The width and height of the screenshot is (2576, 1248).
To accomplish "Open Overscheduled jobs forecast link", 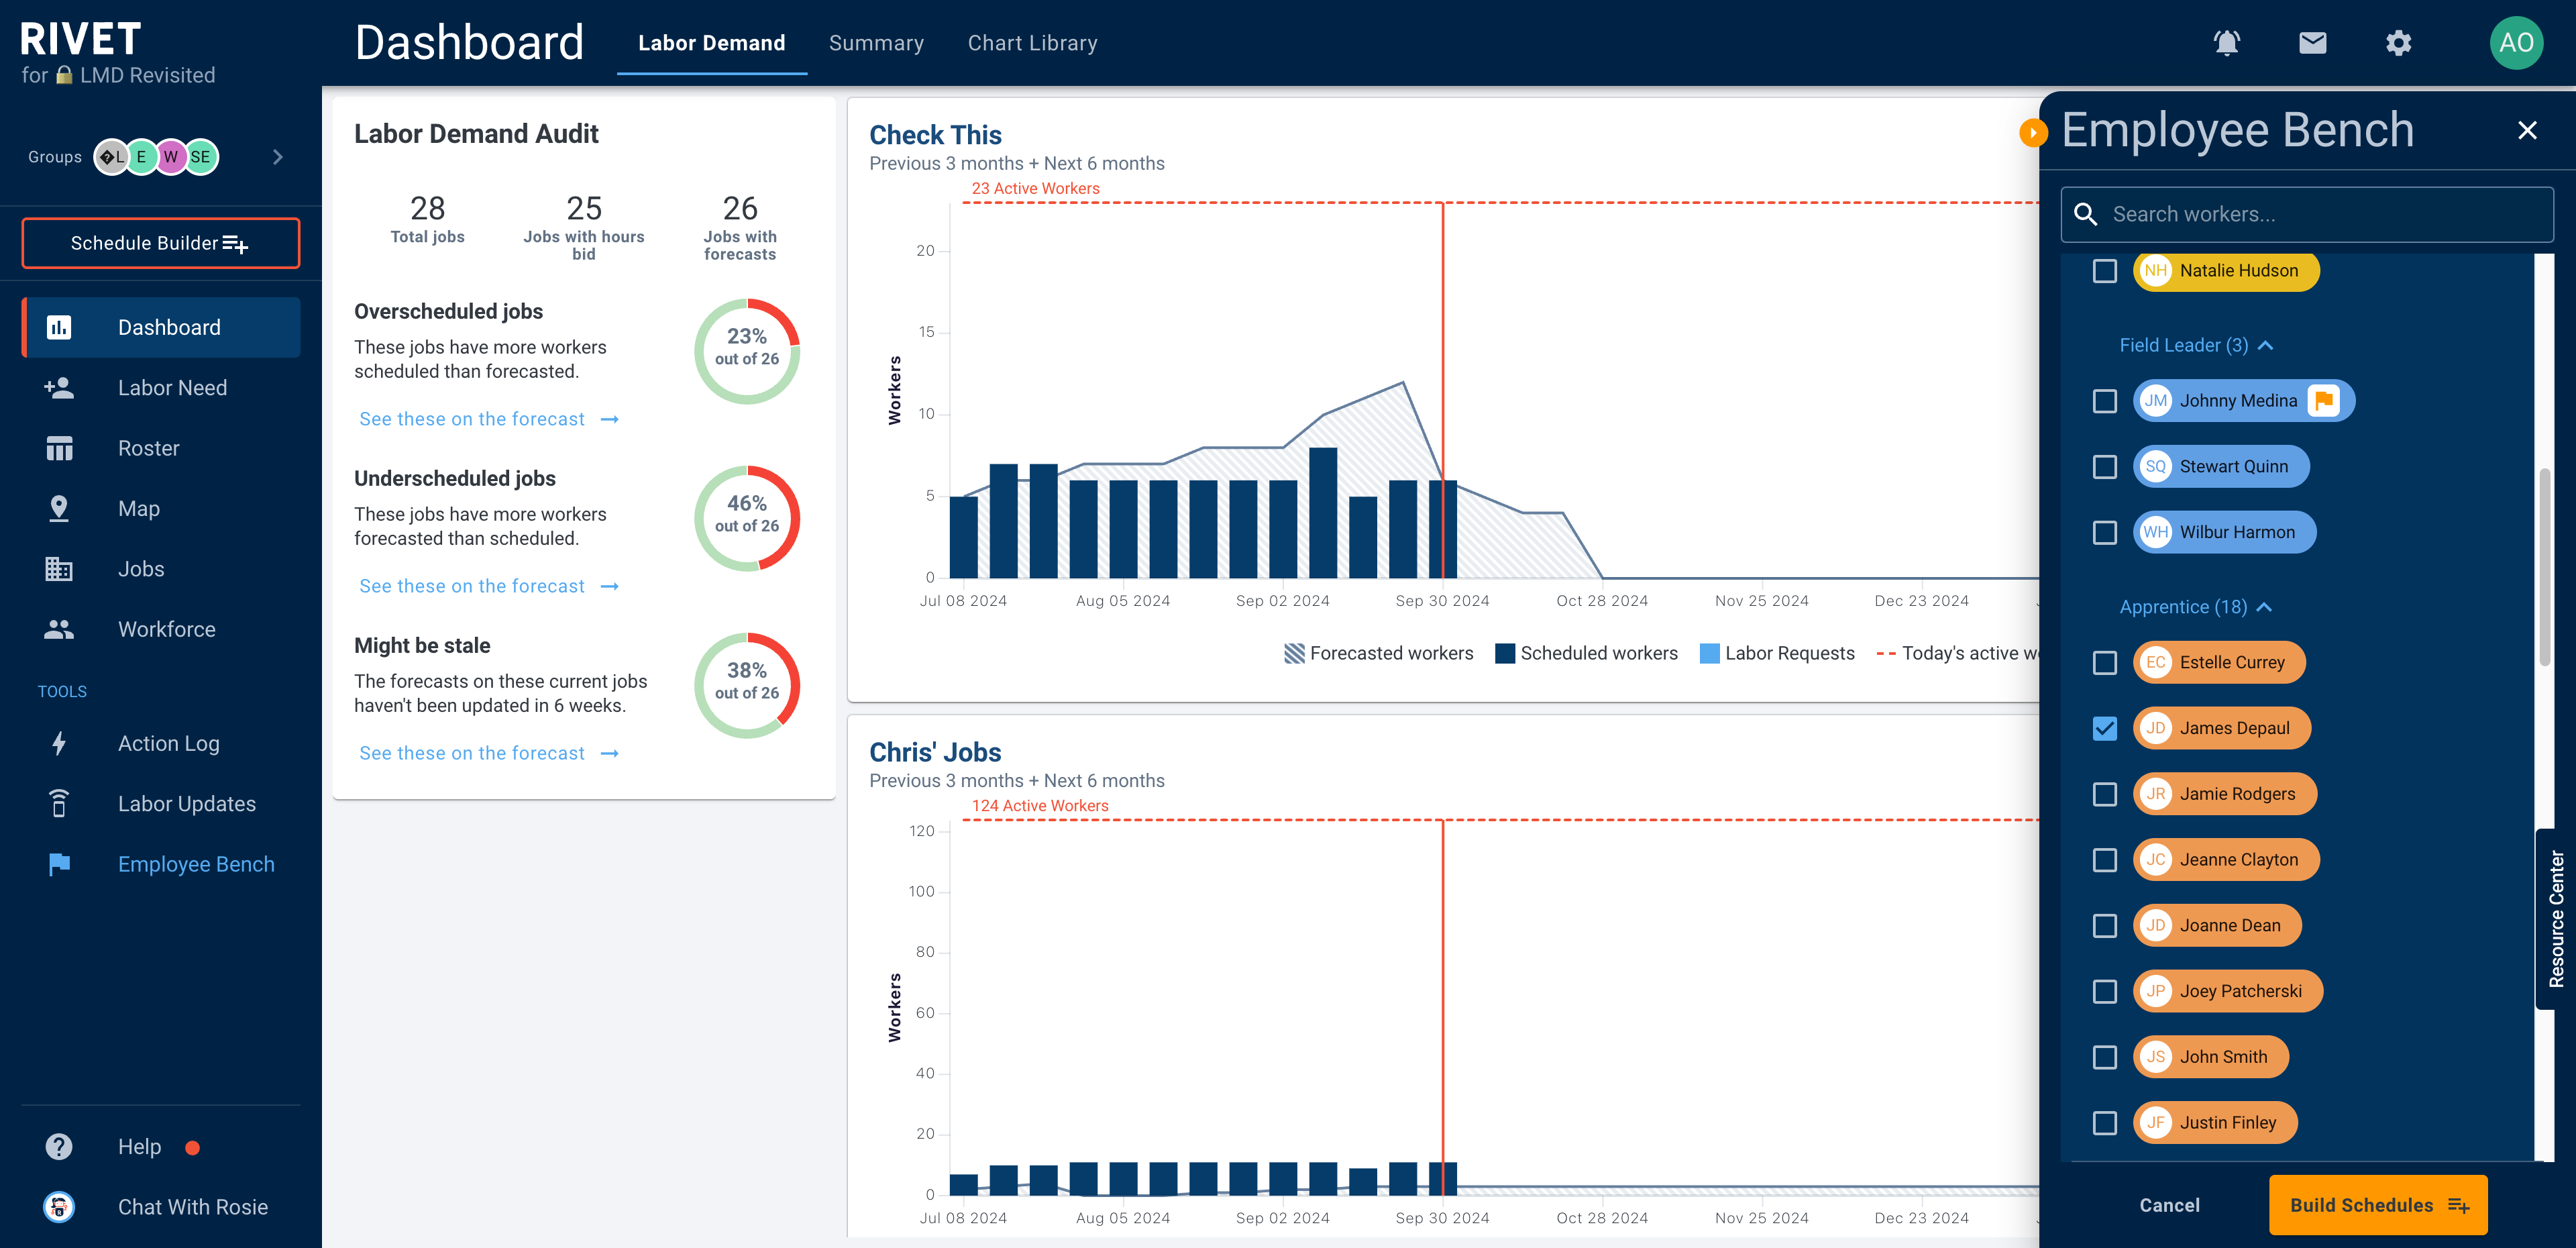I will click(x=489, y=419).
